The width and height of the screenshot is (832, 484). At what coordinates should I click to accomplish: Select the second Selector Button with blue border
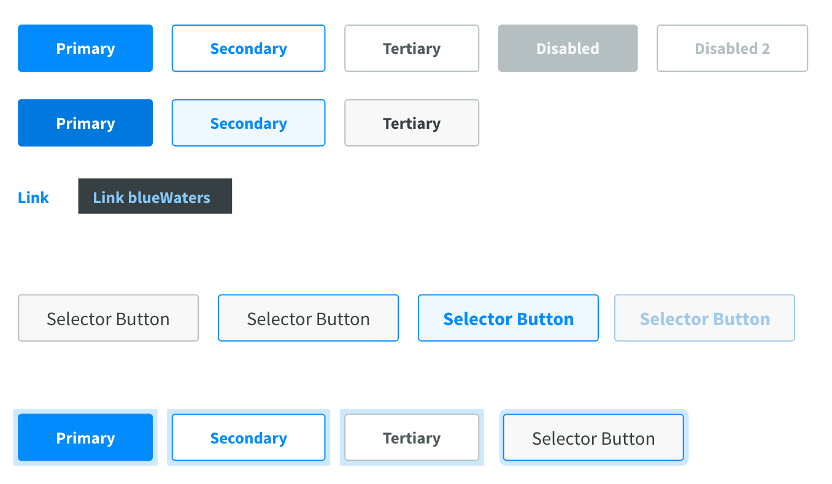point(308,318)
